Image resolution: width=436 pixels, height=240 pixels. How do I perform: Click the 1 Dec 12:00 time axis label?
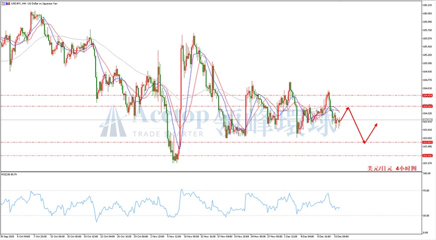pyautogui.click(x=291, y=236)
